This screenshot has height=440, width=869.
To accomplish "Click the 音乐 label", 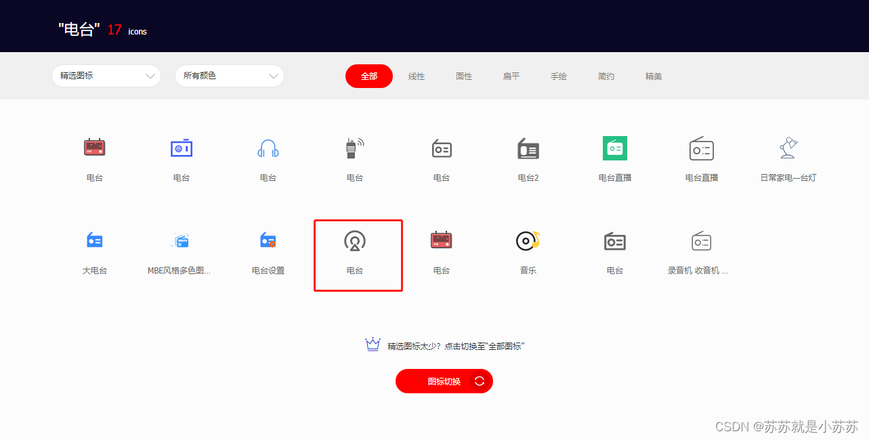I will [x=528, y=271].
